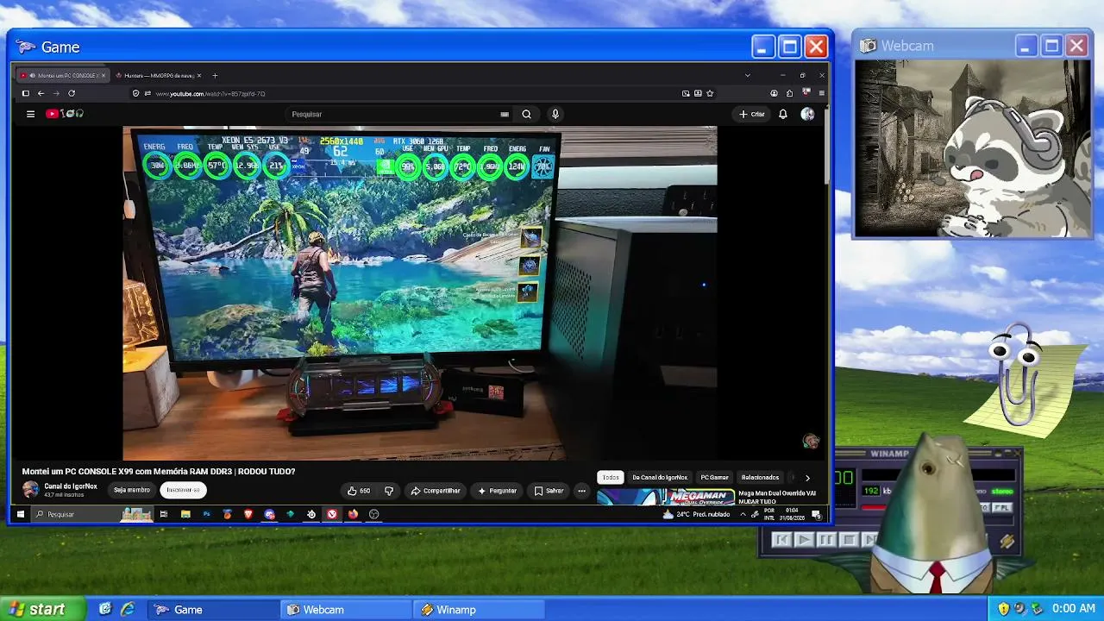Reload the page in the browser

tap(72, 93)
